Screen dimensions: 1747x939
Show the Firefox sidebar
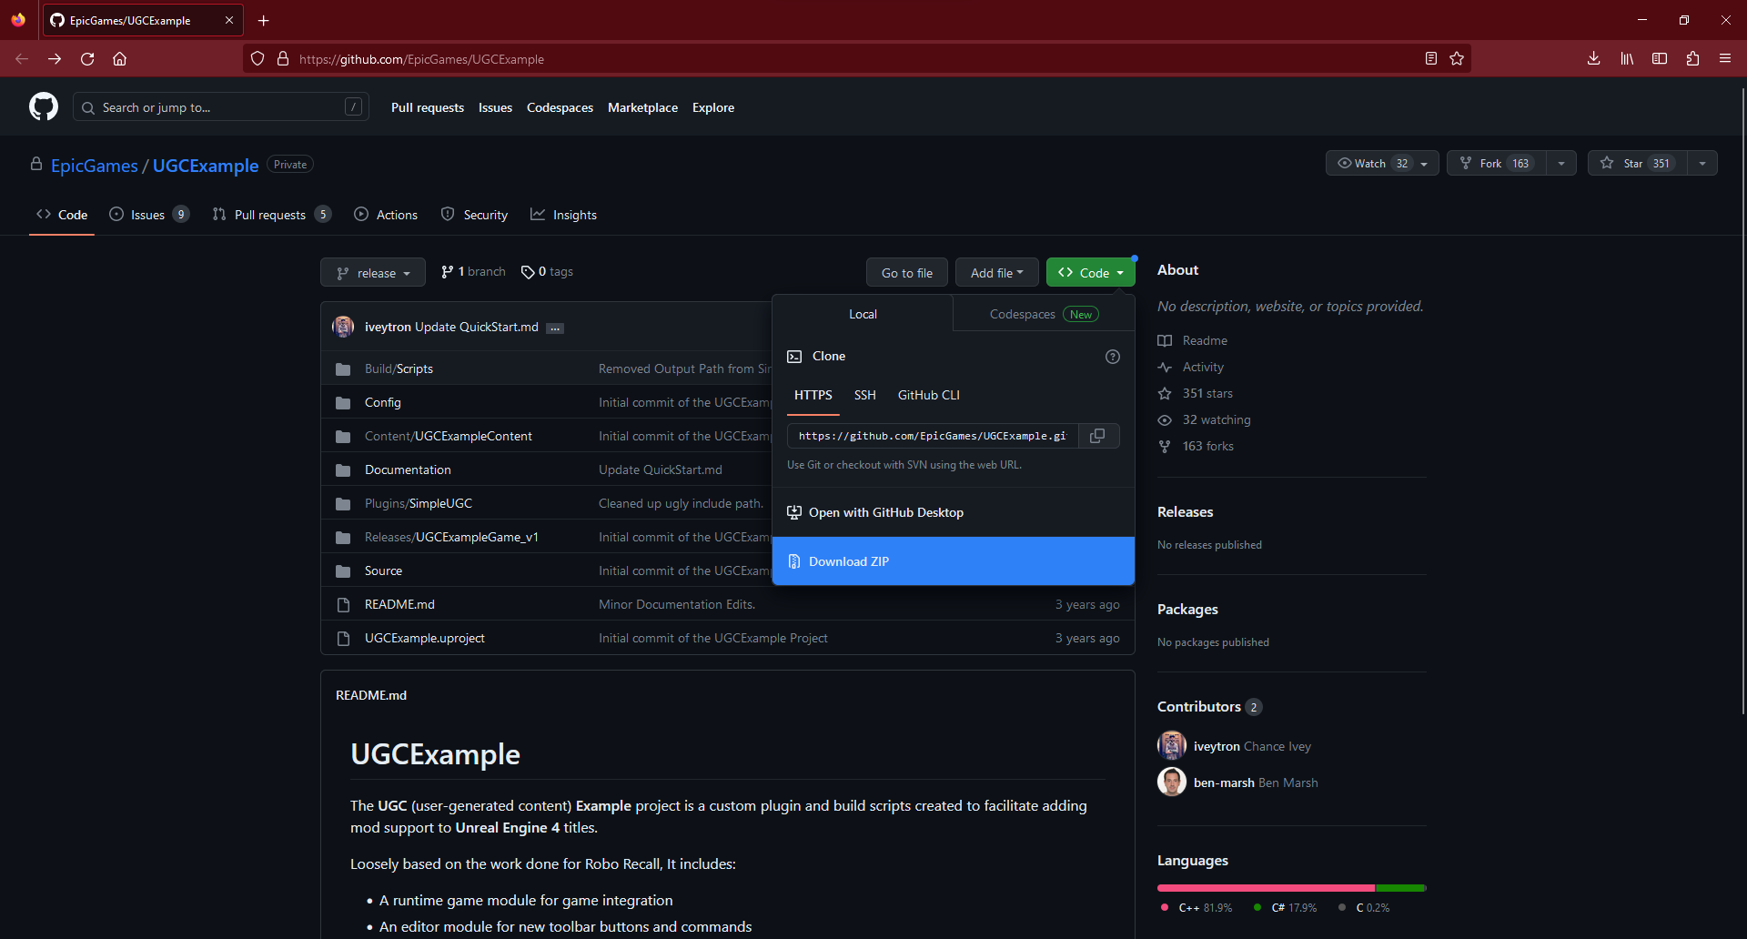tap(1660, 58)
